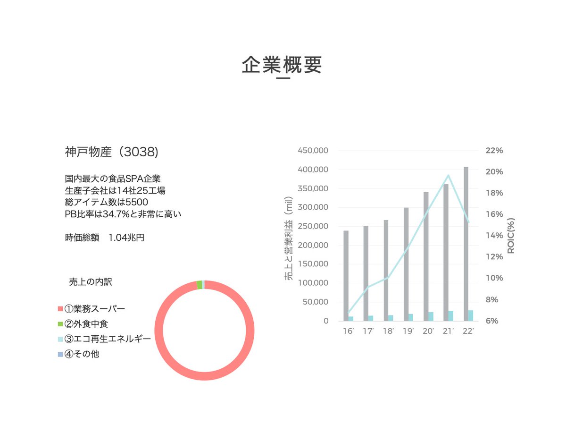Screen dimensions: 566x425
Task: Click the 20' year label
Action: coord(428,331)
